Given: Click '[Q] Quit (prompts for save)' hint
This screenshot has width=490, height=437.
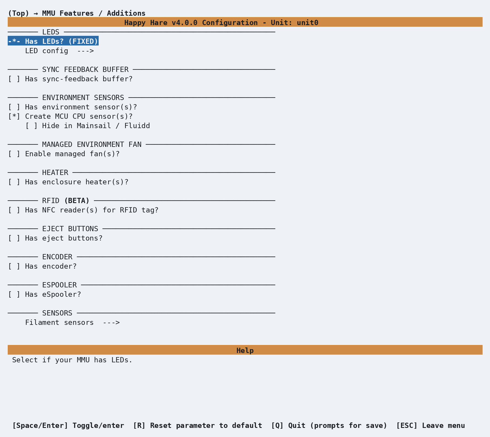Looking at the screenshot, I should (329, 425).
